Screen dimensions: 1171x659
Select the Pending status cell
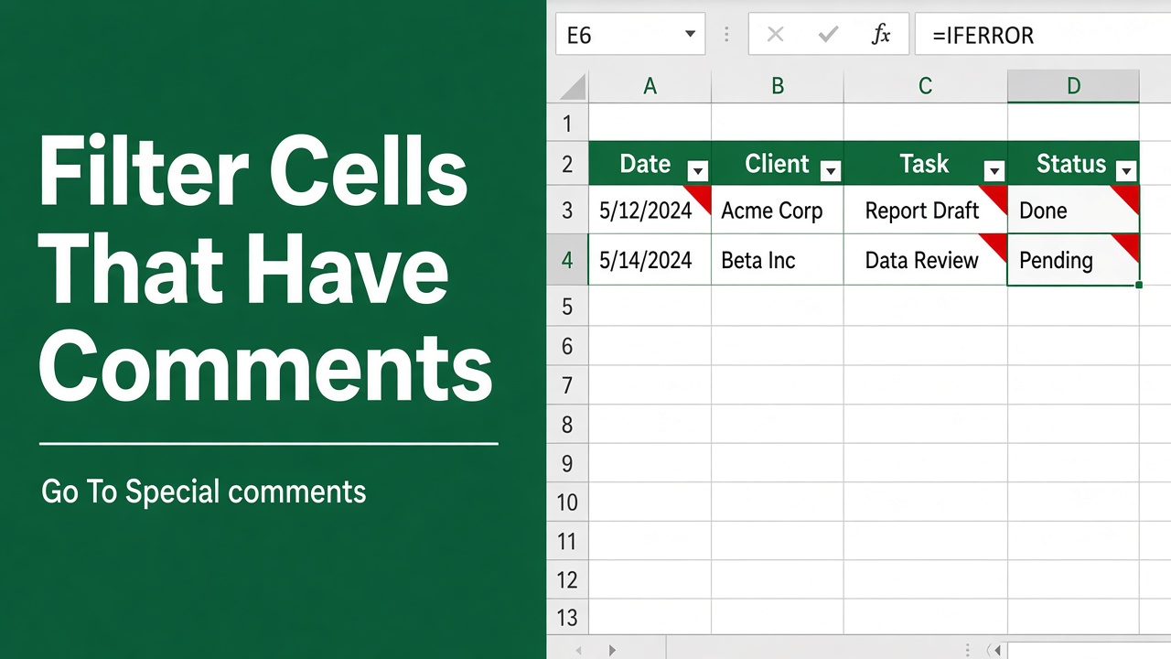point(1073,260)
